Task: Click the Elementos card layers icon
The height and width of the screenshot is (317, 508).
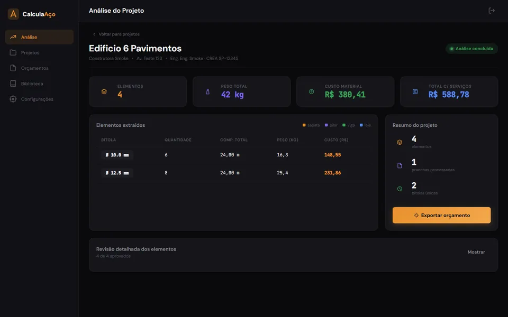Action: click(104, 91)
